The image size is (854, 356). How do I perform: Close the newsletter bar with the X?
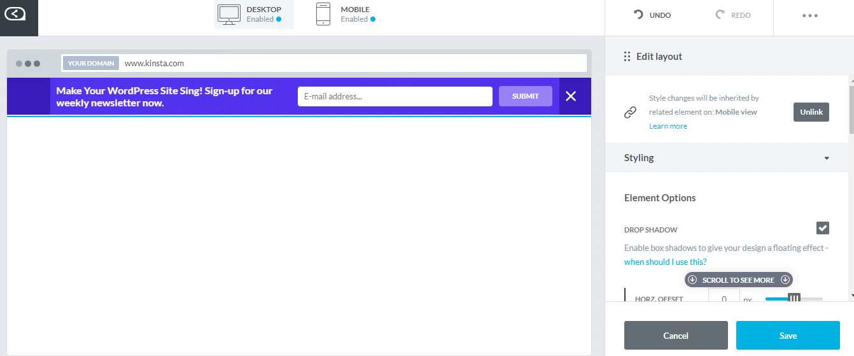click(x=571, y=96)
